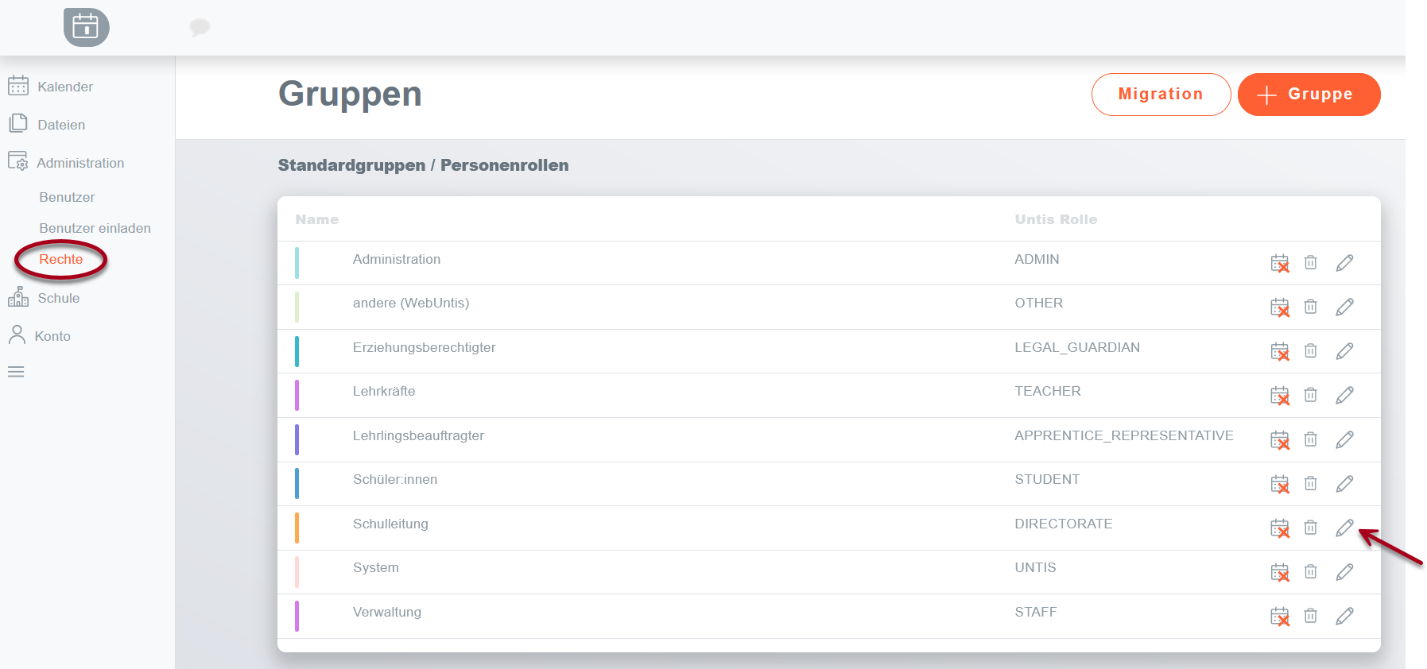Click the pencil edit icon for Schulleitung

coord(1344,528)
